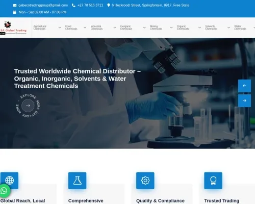The height and width of the screenshot is (204, 255).
Task: Click the location pin icon
Action: [109, 5]
